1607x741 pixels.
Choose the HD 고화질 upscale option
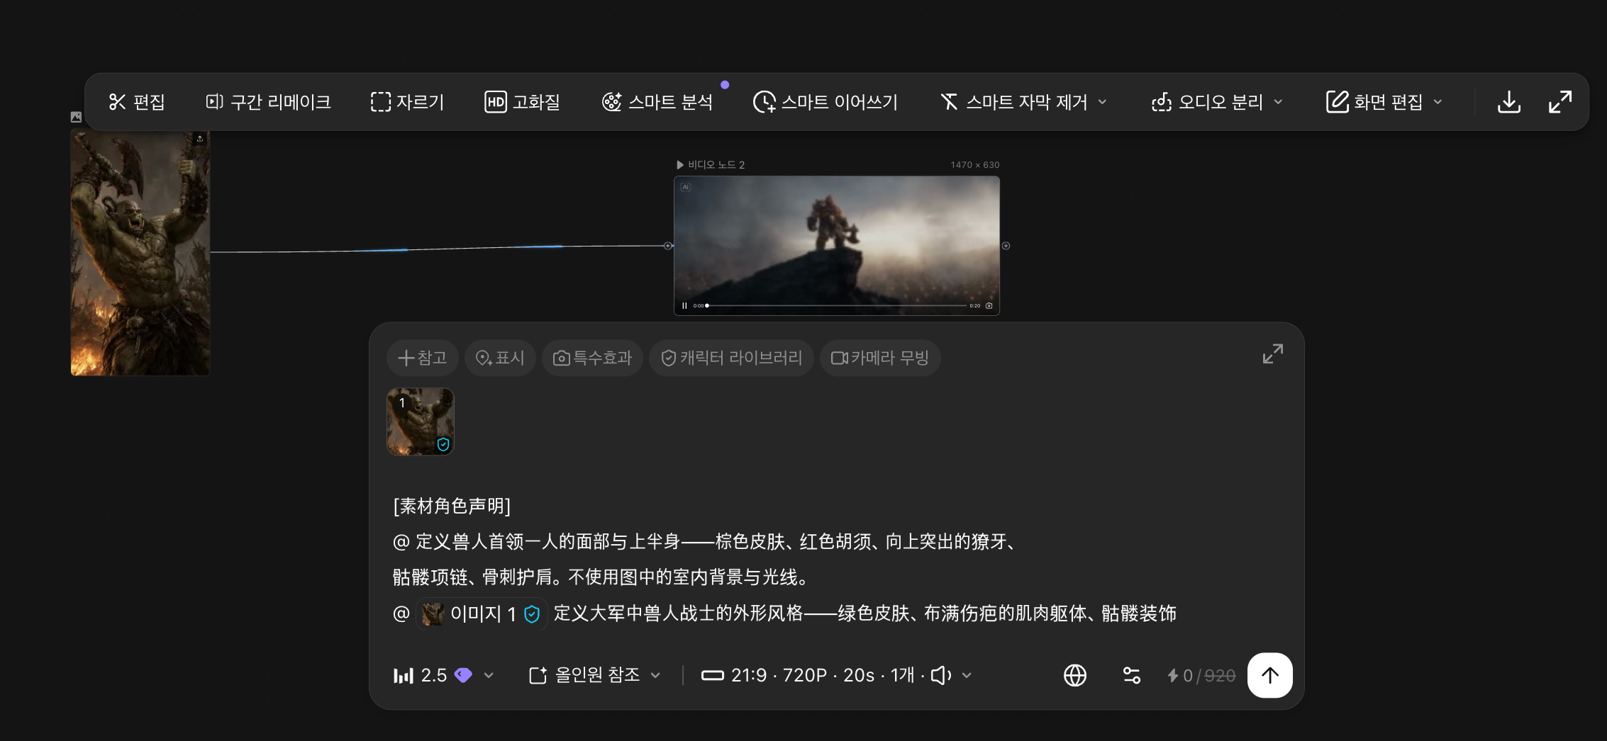pyautogui.click(x=523, y=102)
